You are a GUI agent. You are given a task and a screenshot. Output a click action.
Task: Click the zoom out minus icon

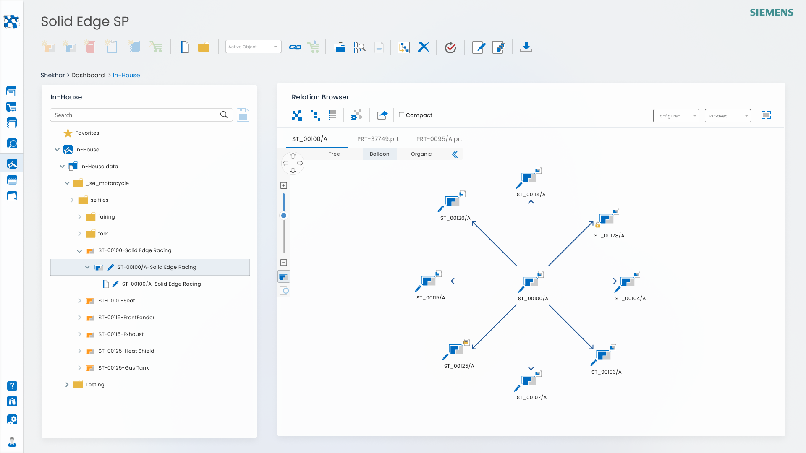point(284,263)
